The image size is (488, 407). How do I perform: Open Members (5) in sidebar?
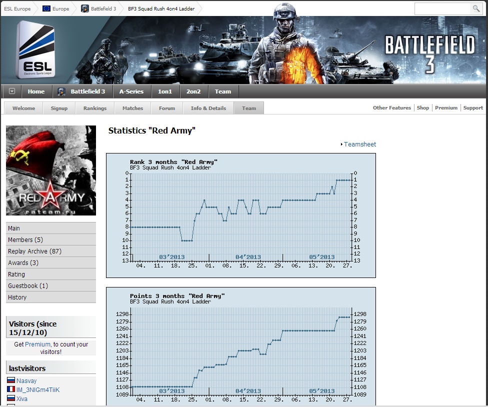51,239
